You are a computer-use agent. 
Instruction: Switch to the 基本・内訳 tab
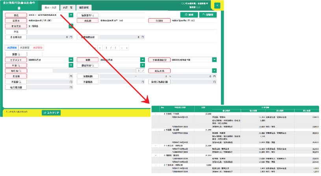pyautogui.click(x=50, y=7)
